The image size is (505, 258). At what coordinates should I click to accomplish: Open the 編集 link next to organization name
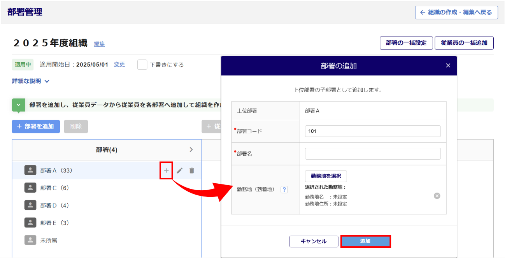pos(99,44)
